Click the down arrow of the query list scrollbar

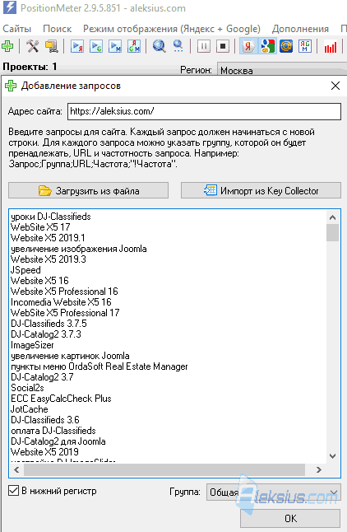point(333,456)
